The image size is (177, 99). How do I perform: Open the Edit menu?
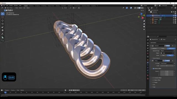[7, 5]
